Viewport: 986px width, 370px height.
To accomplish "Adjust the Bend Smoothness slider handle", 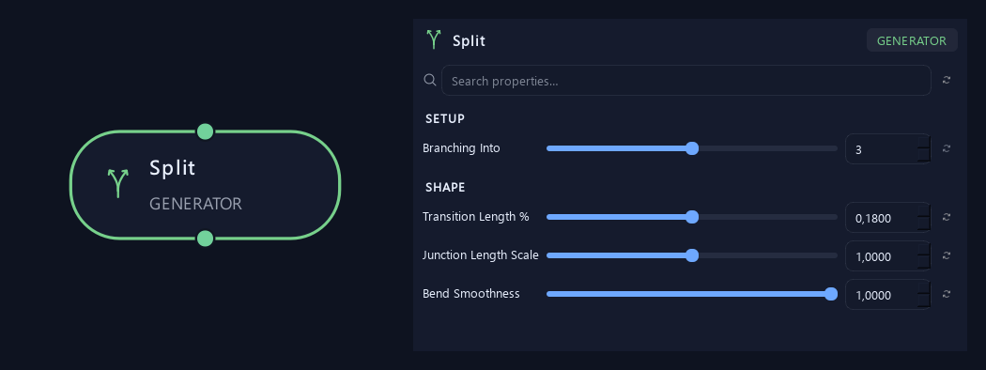I will pos(831,294).
